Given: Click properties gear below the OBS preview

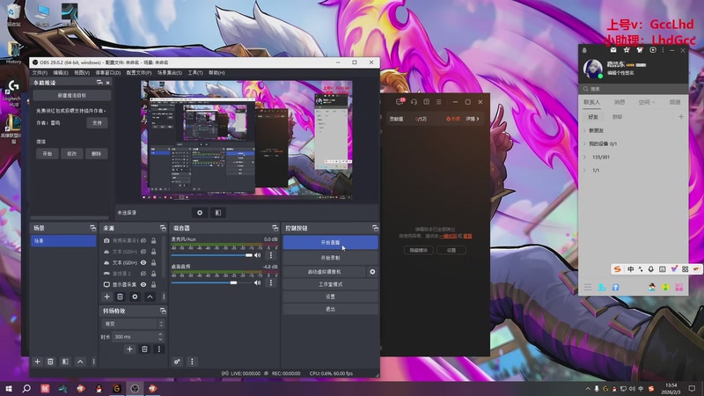Looking at the screenshot, I should (x=200, y=213).
